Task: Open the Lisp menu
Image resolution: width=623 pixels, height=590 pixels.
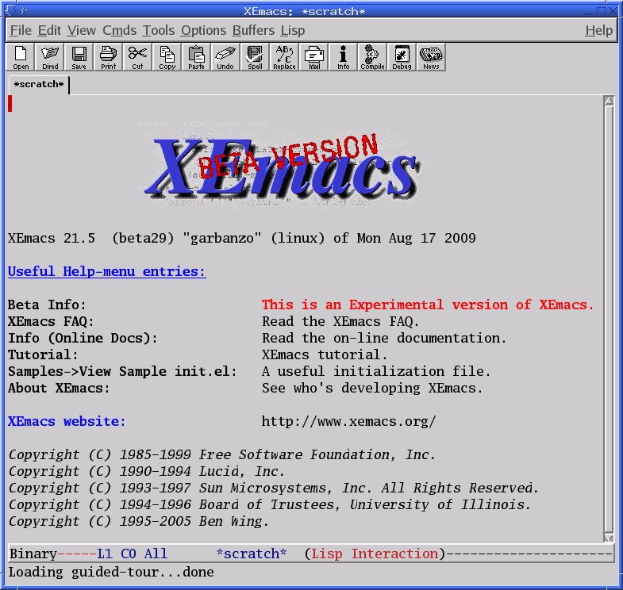Action: pyautogui.click(x=293, y=31)
